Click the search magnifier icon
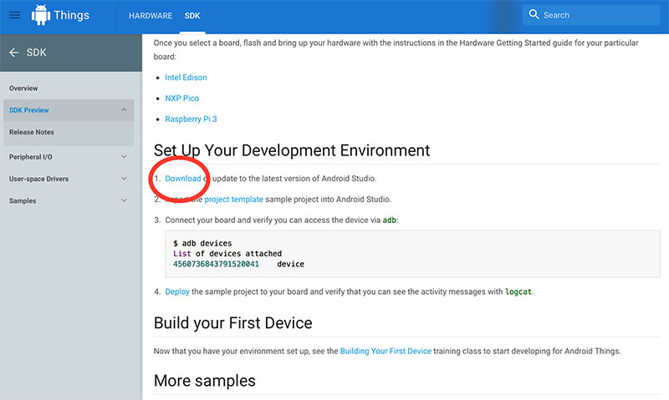Image resolution: width=669 pixels, height=400 pixels. pyautogui.click(x=534, y=15)
